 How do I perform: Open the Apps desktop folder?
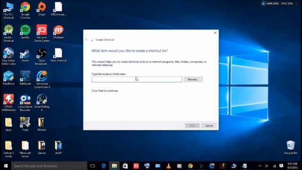[8, 124]
